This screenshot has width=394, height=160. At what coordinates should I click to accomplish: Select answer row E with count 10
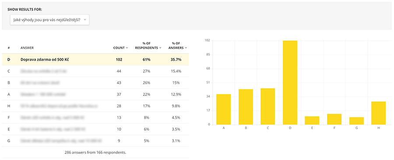[95, 129]
